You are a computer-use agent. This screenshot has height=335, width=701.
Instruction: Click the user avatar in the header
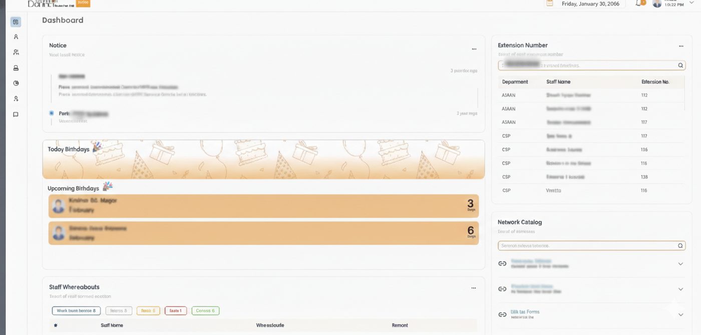(657, 3)
